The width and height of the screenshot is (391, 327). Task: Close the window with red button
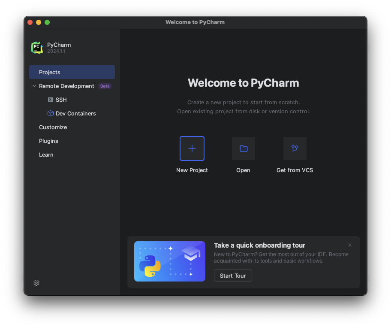point(30,22)
